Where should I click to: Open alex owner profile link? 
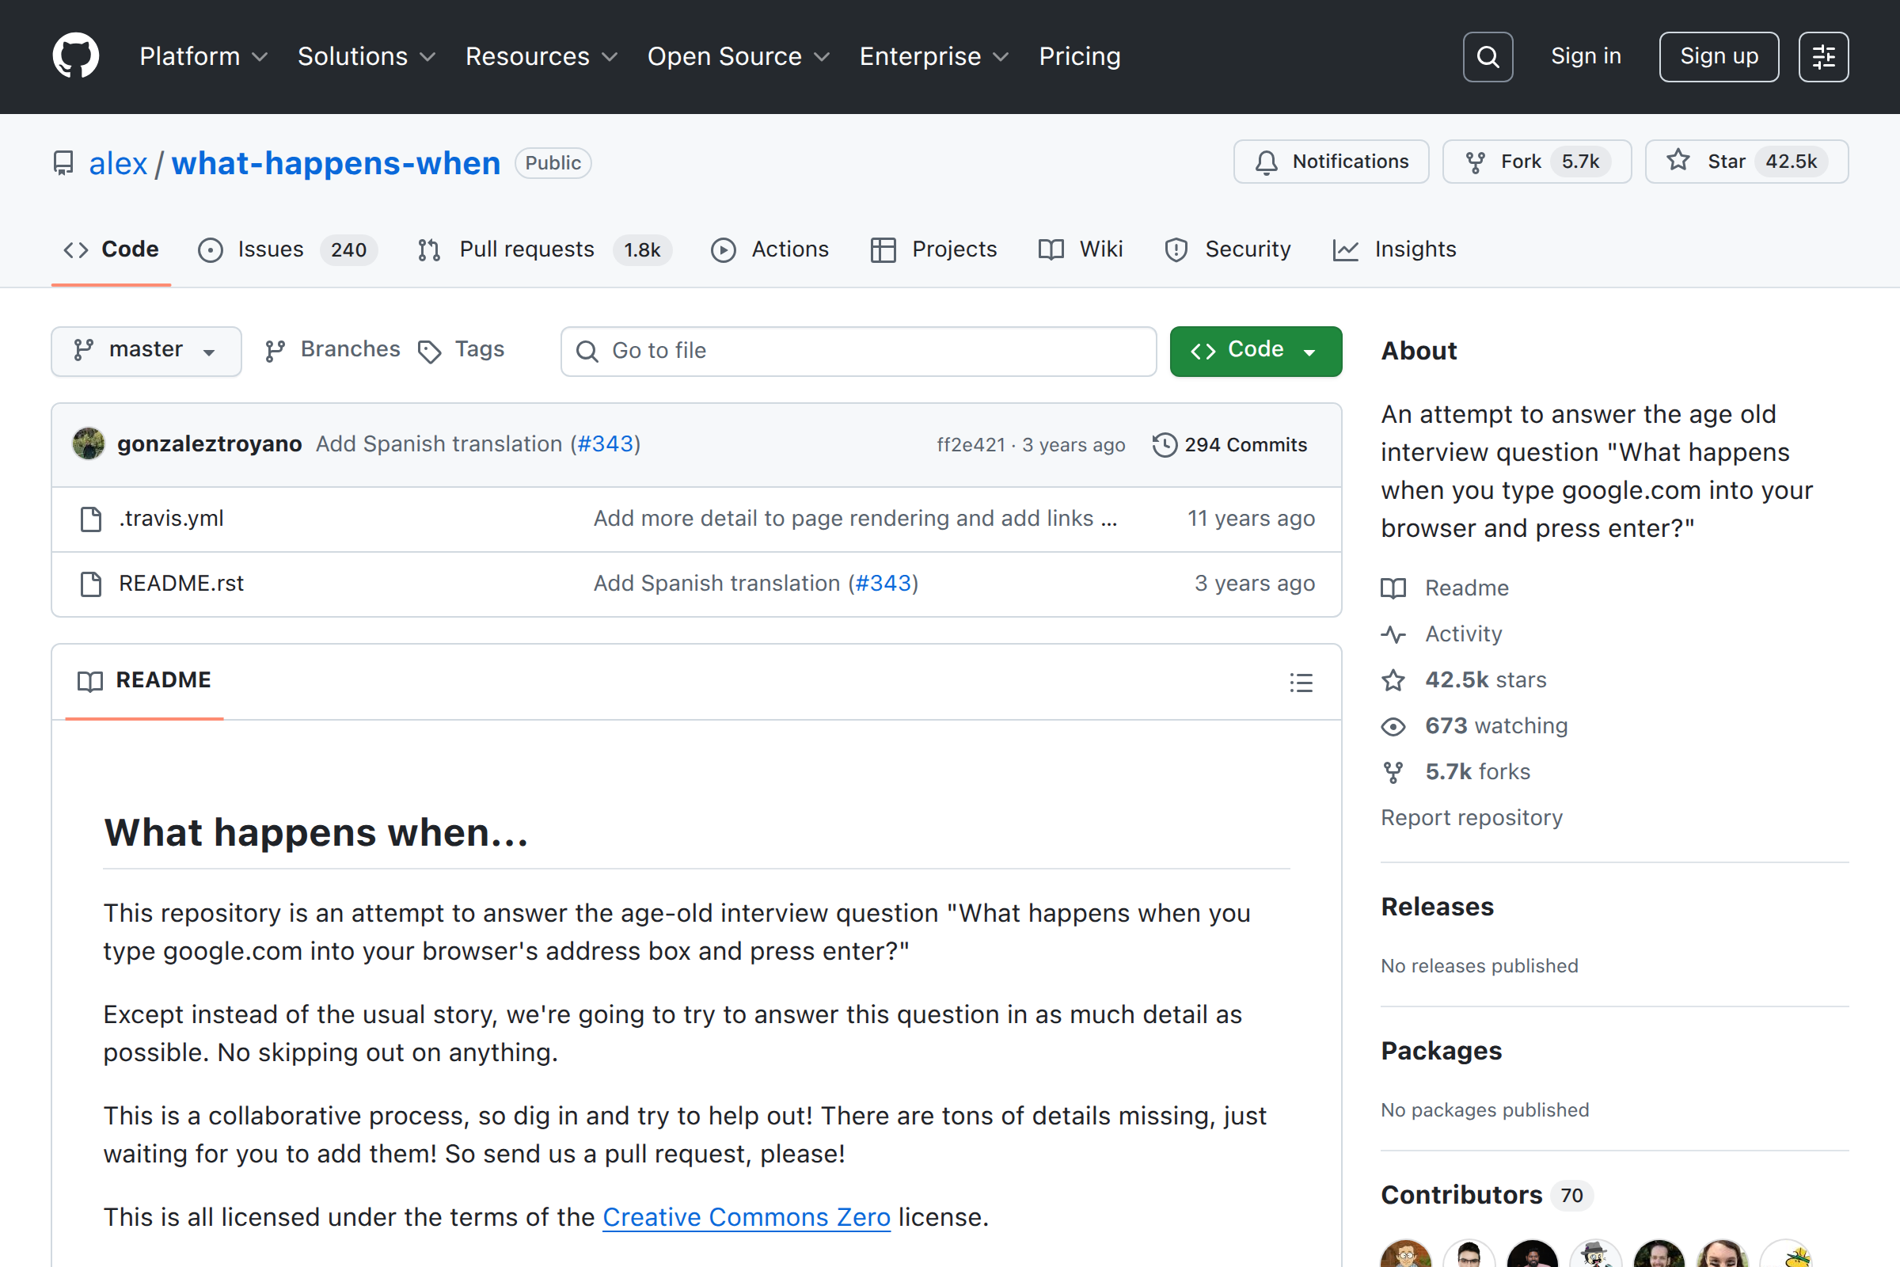tap(118, 163)
